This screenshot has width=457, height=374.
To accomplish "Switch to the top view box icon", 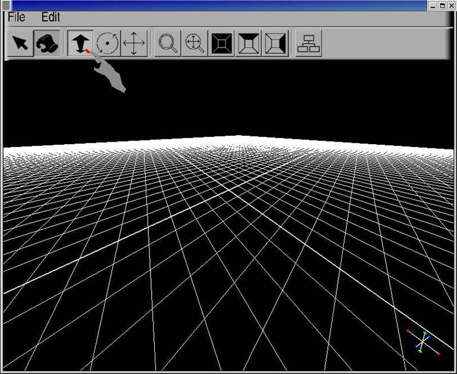I will click(248, 43).
